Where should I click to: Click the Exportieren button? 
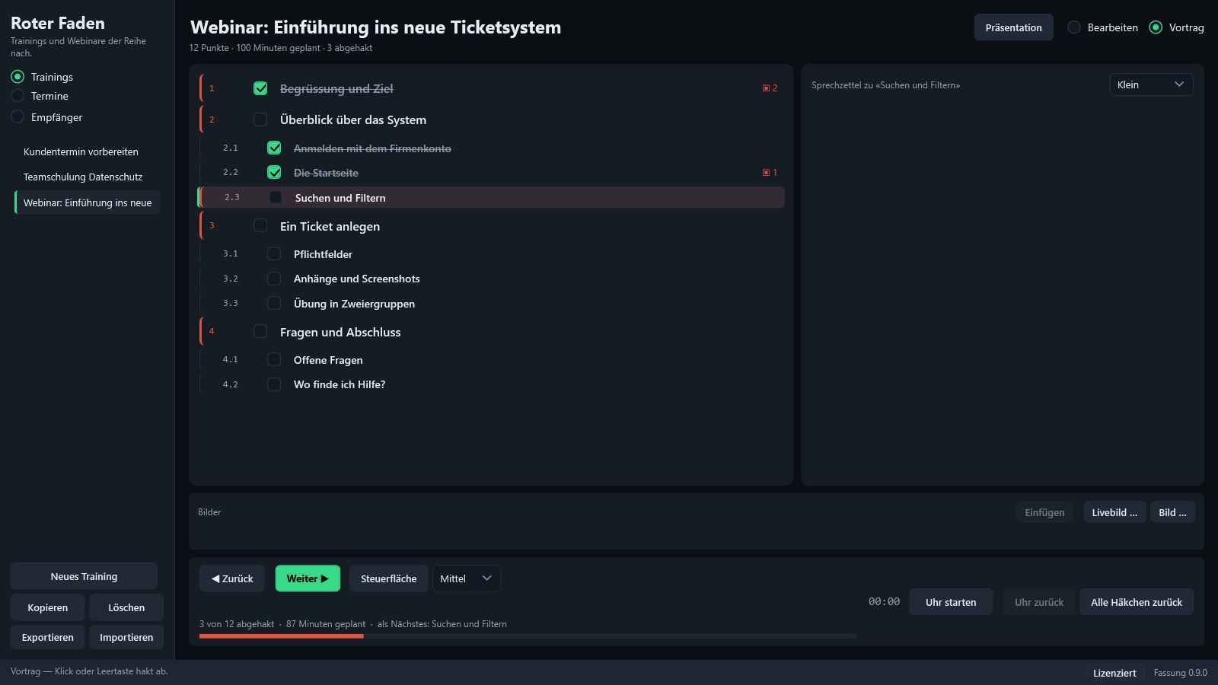(x=48, y=637)
